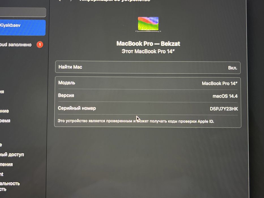Click the Apple ID verification codes note
The width and height of the screenshot is (264, 198).
pos(136,121)
